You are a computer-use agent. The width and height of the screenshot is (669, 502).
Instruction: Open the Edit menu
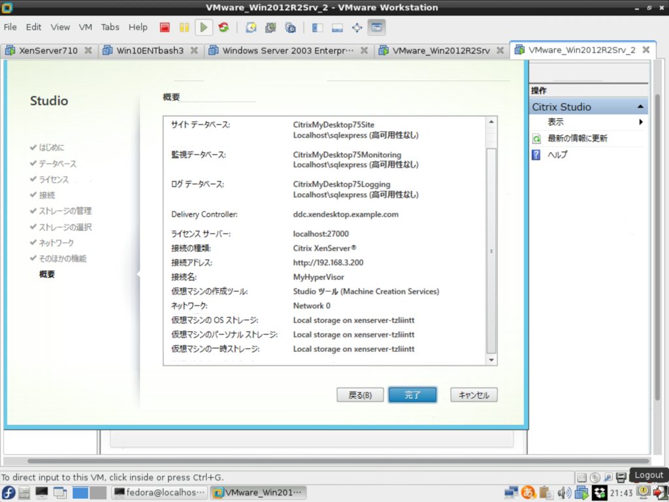[33, 27]
